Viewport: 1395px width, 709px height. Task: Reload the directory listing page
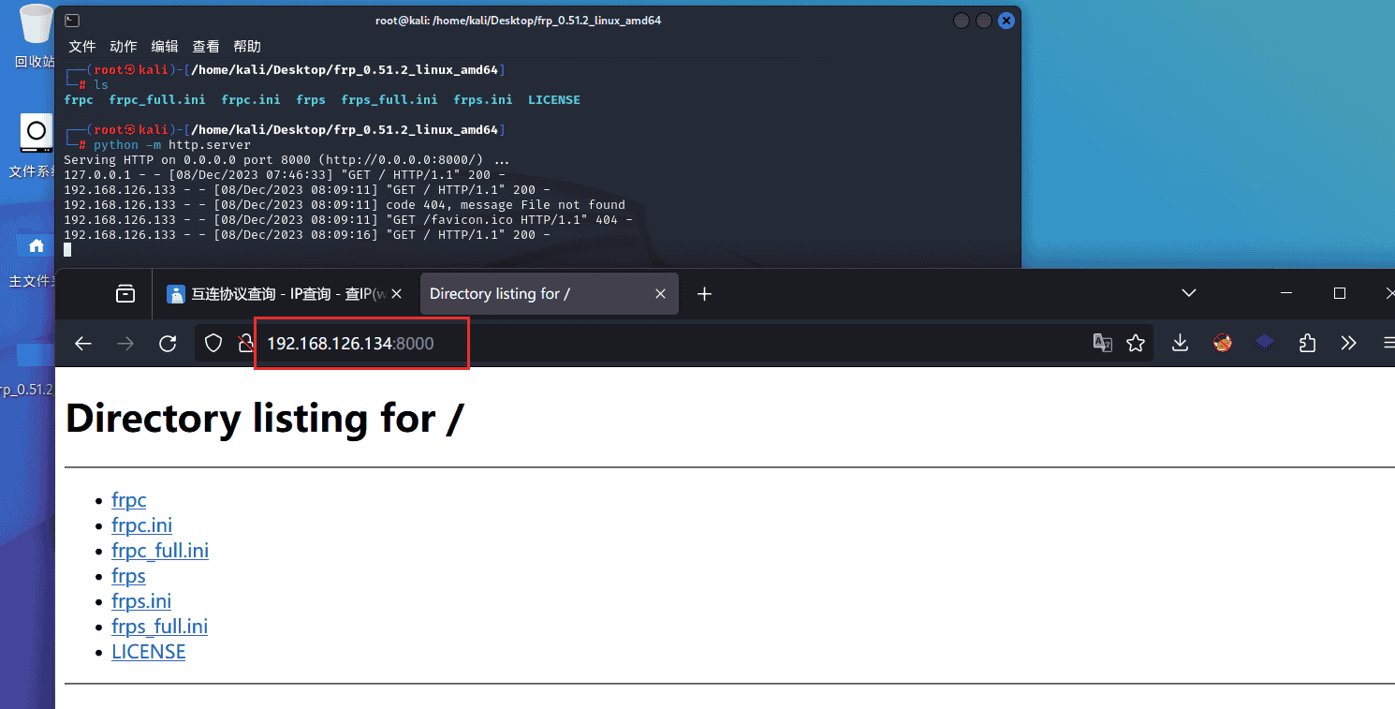[168, 344]
